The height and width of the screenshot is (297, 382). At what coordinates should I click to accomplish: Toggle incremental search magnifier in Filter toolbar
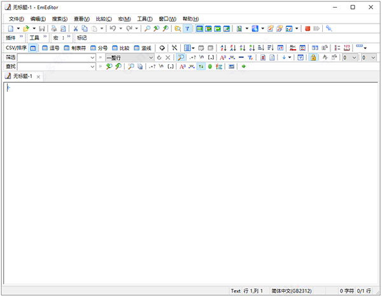coord(181,57)
